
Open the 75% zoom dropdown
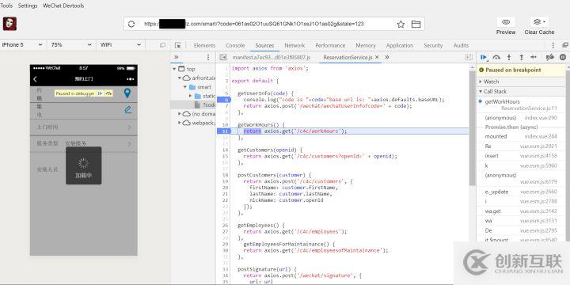(71, 44)
